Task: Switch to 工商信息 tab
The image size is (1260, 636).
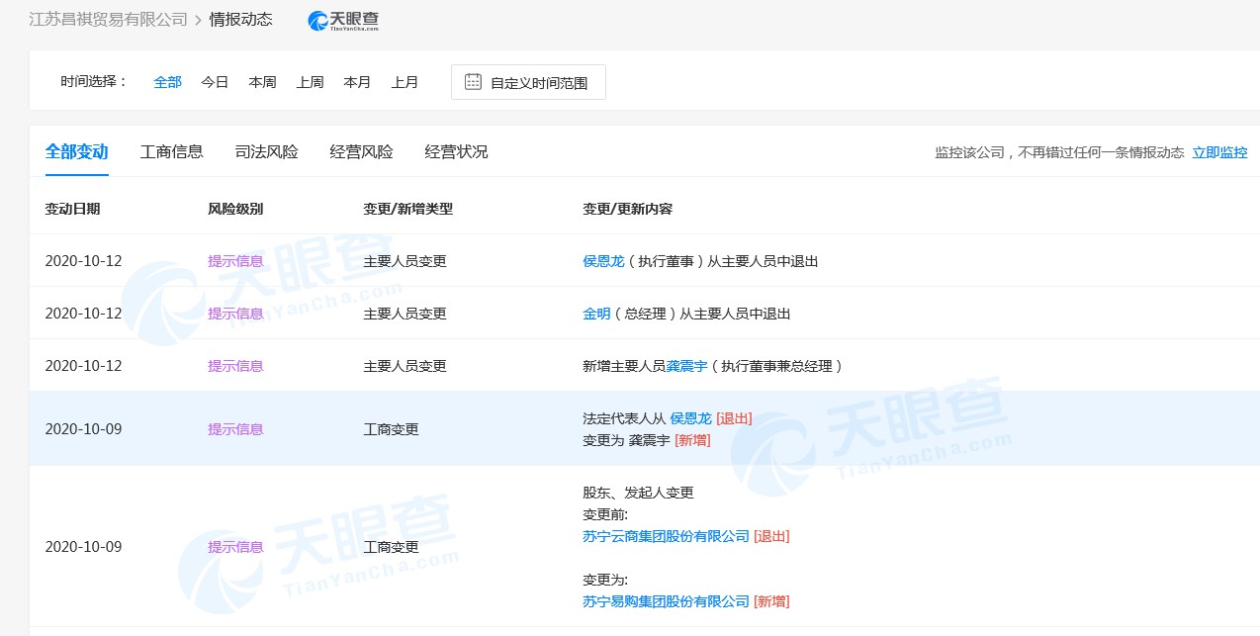Action: 171,152
